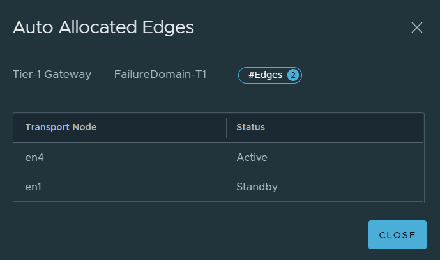Click the blue CLOSE button
Screen dimensions: 440x260
397,234
